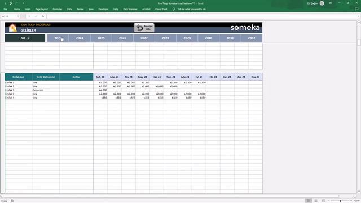
Task: Select the 2026 year button
Action: pos(122,38)
